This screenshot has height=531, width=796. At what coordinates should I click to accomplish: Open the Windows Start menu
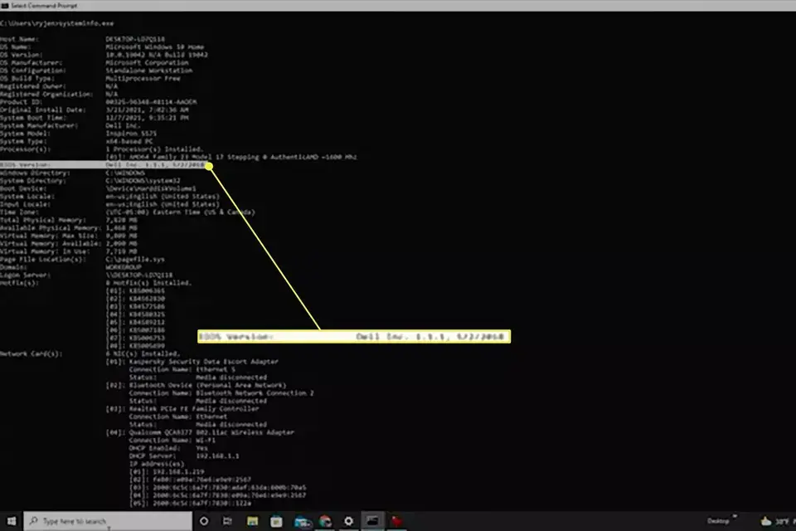click(x=11, y=521)
